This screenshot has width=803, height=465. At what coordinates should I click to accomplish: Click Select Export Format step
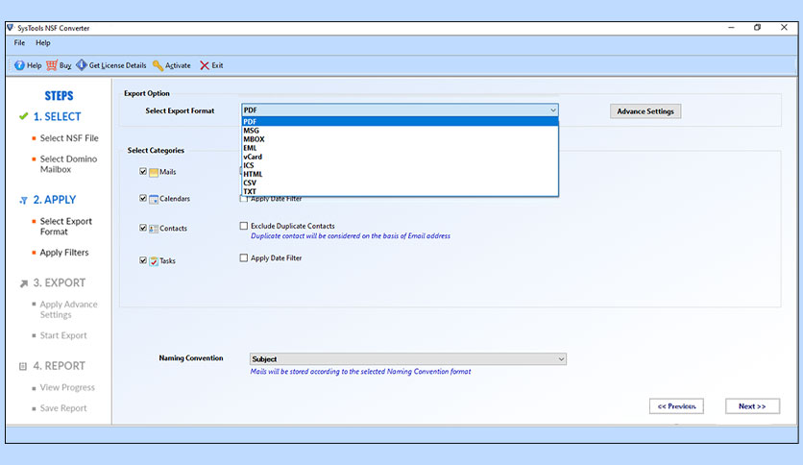point(66,227)
